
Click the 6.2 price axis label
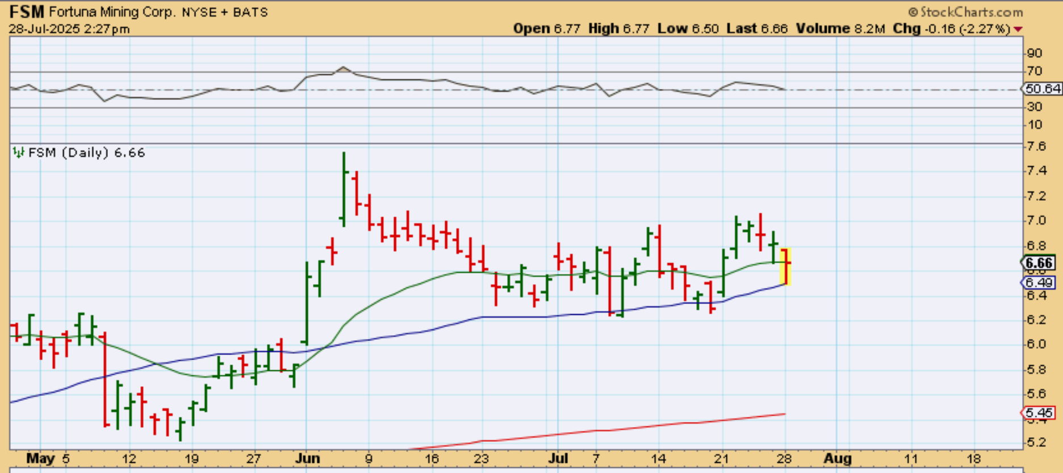click(x=1036, y=320)
